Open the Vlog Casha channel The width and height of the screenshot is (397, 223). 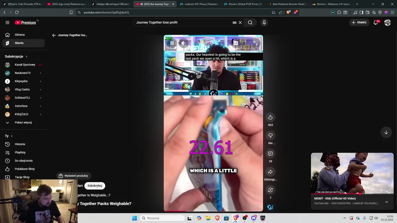coord(24,90)
